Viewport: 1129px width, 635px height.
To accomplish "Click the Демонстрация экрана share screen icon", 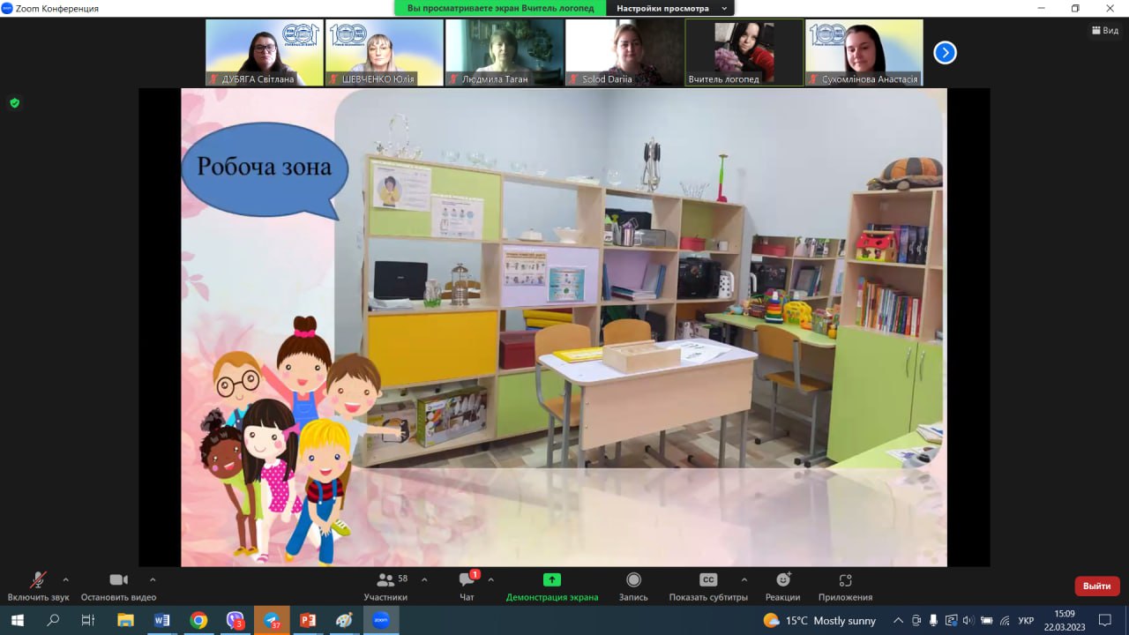I will (551, 580).
